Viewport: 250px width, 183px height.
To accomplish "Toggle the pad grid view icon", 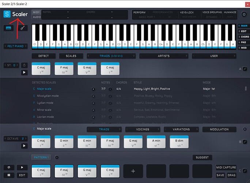I will 9,175.
